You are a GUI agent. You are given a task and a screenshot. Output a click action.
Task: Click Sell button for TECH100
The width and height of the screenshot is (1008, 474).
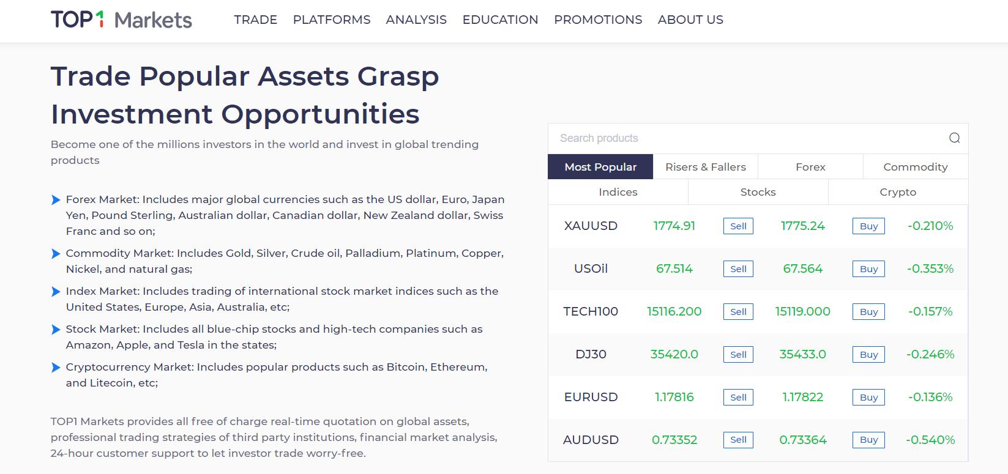(738, 312)
